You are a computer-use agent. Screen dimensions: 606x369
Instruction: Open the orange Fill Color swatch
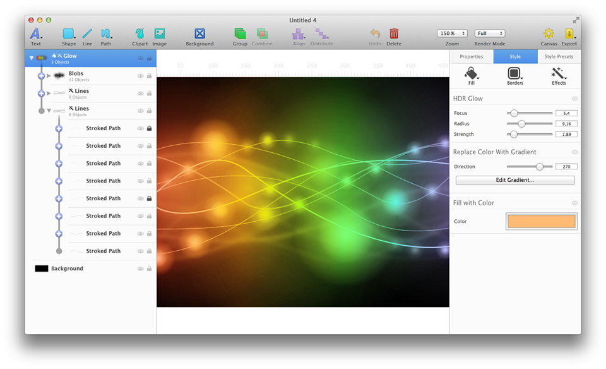542,221
